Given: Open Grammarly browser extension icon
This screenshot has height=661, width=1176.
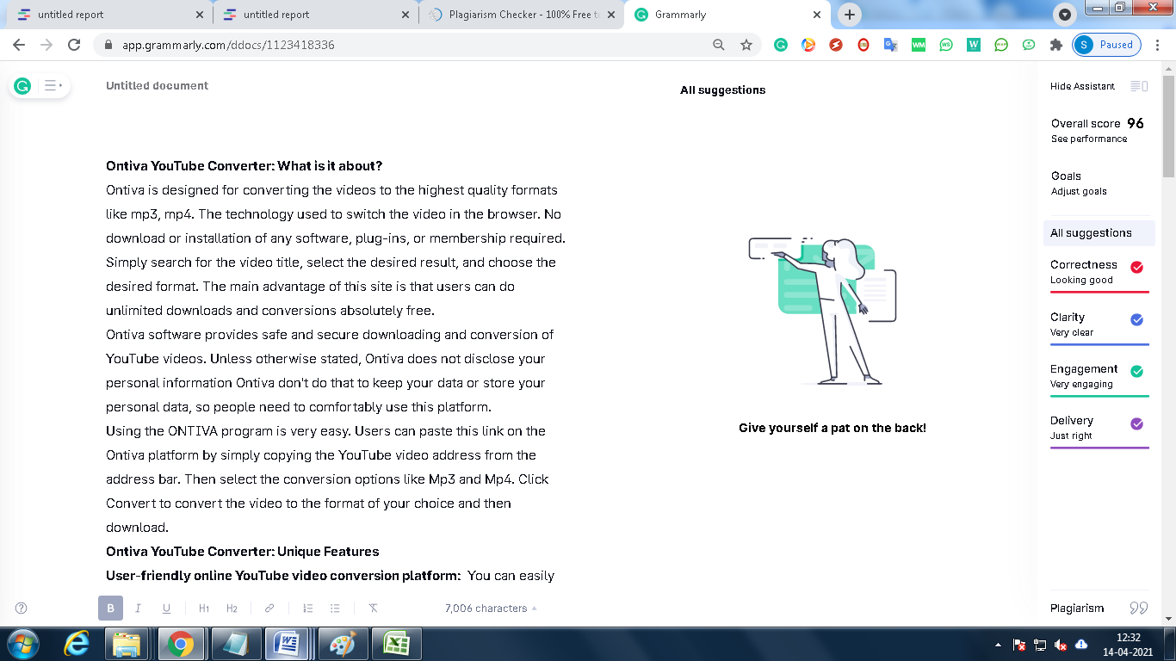Looking at the screenshot, I should coord(781,45).
